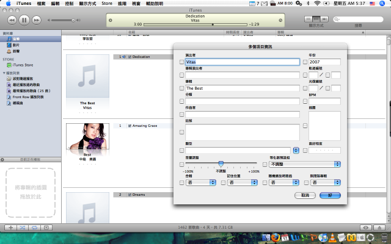Image resolution: width=391 pixels, height=244 pixels.
Task: Show the browser with eye button
Action: (366, 228)
